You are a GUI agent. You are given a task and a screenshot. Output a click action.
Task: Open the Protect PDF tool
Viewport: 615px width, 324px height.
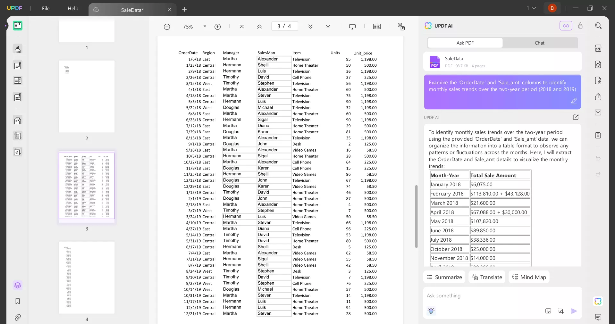(598, 80)
